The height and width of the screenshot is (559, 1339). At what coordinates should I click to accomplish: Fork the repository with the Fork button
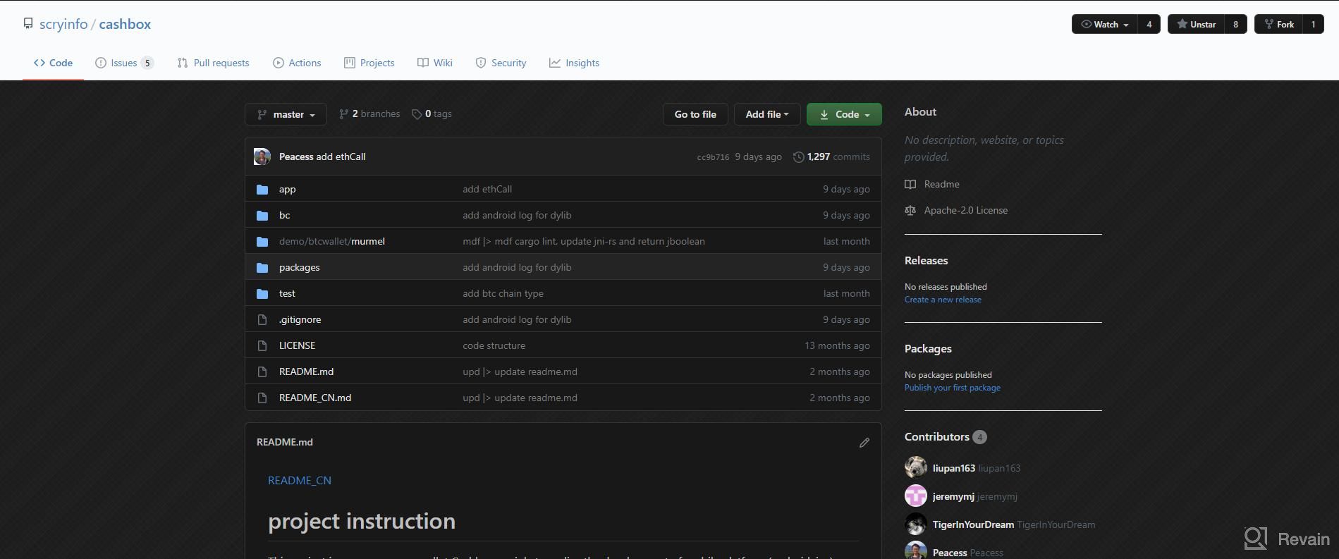click(x=1278, y=24)
